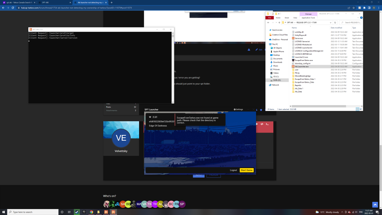Reload the page in Chrome

[x=13, y=8]
